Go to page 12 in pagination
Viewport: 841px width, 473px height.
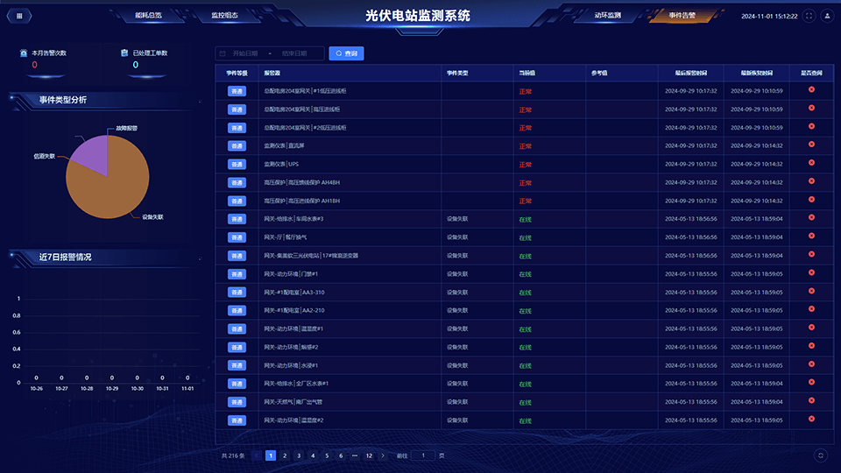tap(369, 455)
